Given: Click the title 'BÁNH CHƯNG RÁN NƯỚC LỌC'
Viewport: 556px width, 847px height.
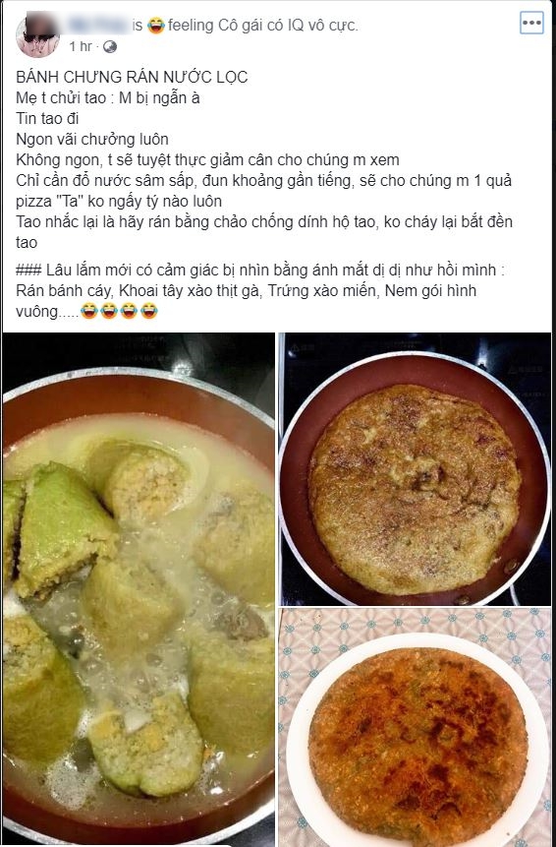Looking at the screenshot, I should pyautogui.click(x=133, y=77).
